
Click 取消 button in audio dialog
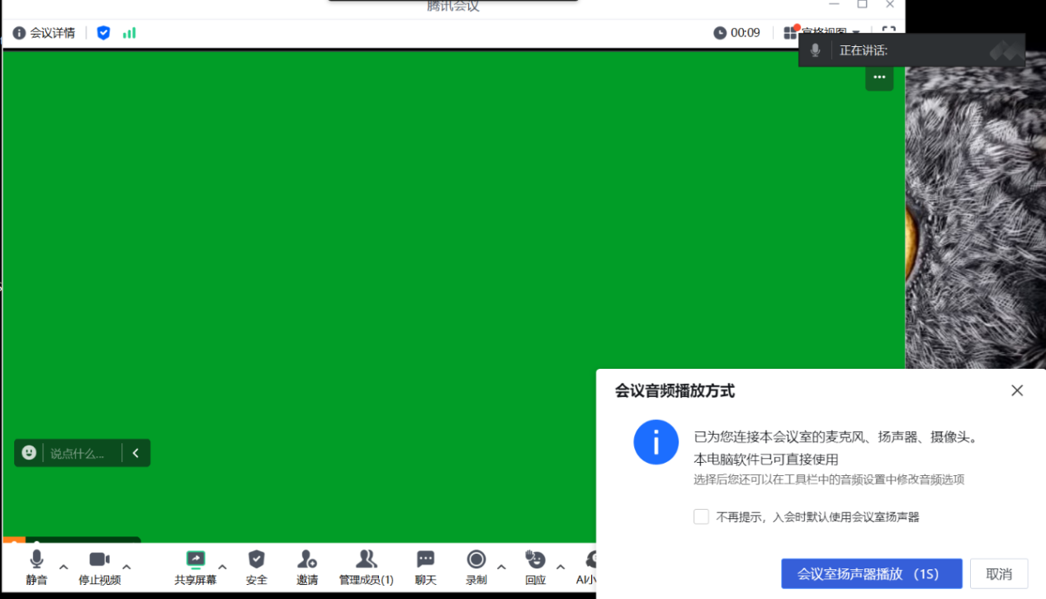click(x=999, y=573)
